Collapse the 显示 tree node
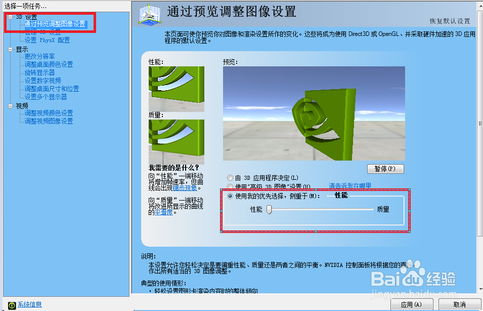Screen dimensions: 483x311 [11, 49]
